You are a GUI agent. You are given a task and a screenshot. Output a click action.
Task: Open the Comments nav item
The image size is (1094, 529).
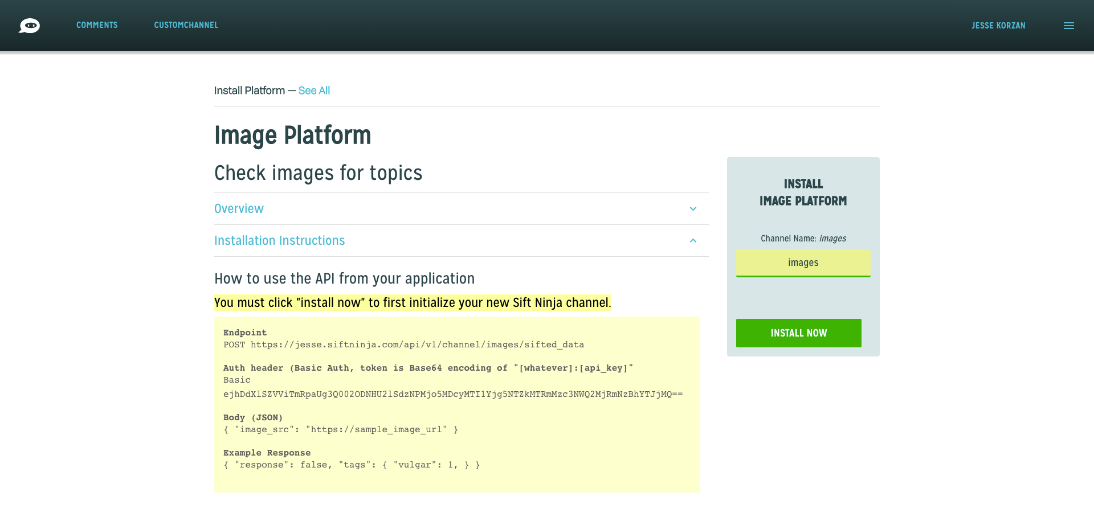(x=97, y=25)
